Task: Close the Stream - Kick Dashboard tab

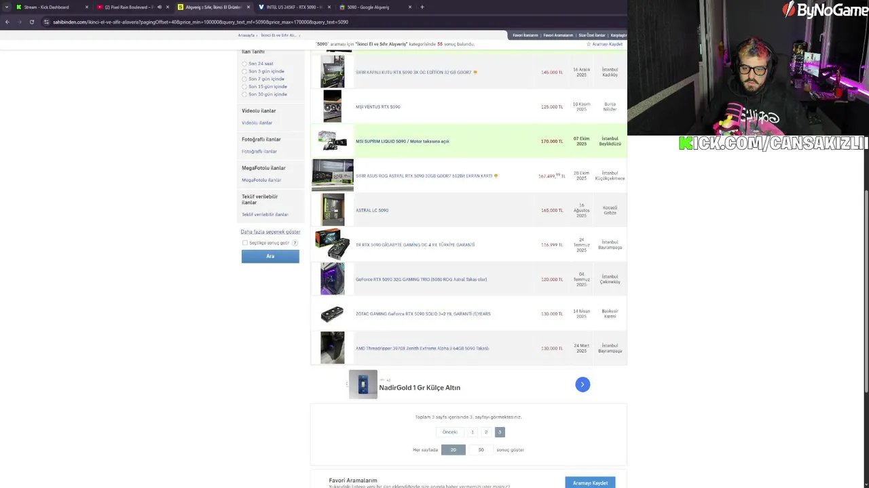Action: coord(86,7)
